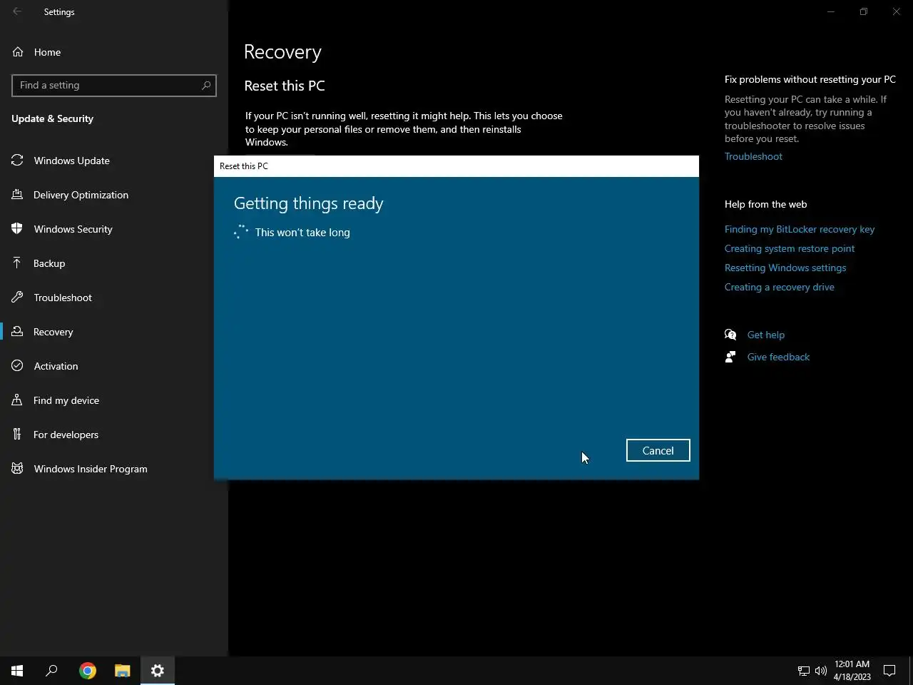Click Find my device icon
The image size is (913, 685).
[x=17, y=400]
